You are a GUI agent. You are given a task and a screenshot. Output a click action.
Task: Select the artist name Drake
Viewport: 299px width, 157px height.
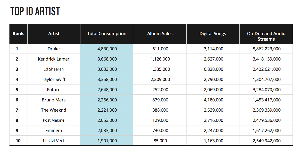click(x=54, y=49)
